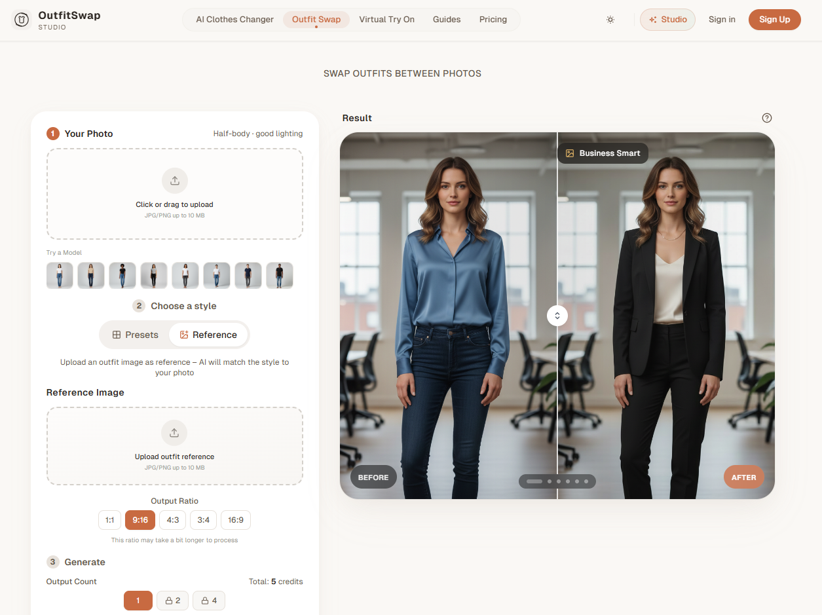The height and width of the screenshot is (615, 822).
Task: Select the 16:9 output ratio
Action: pyautogui.click(x=236, y=520)
